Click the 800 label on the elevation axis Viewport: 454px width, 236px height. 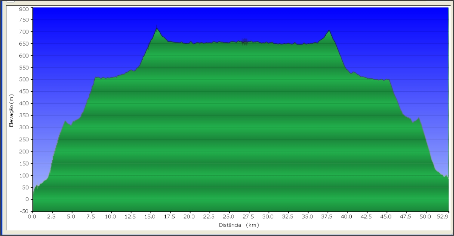pyautogui.click(x=25, y=9)
